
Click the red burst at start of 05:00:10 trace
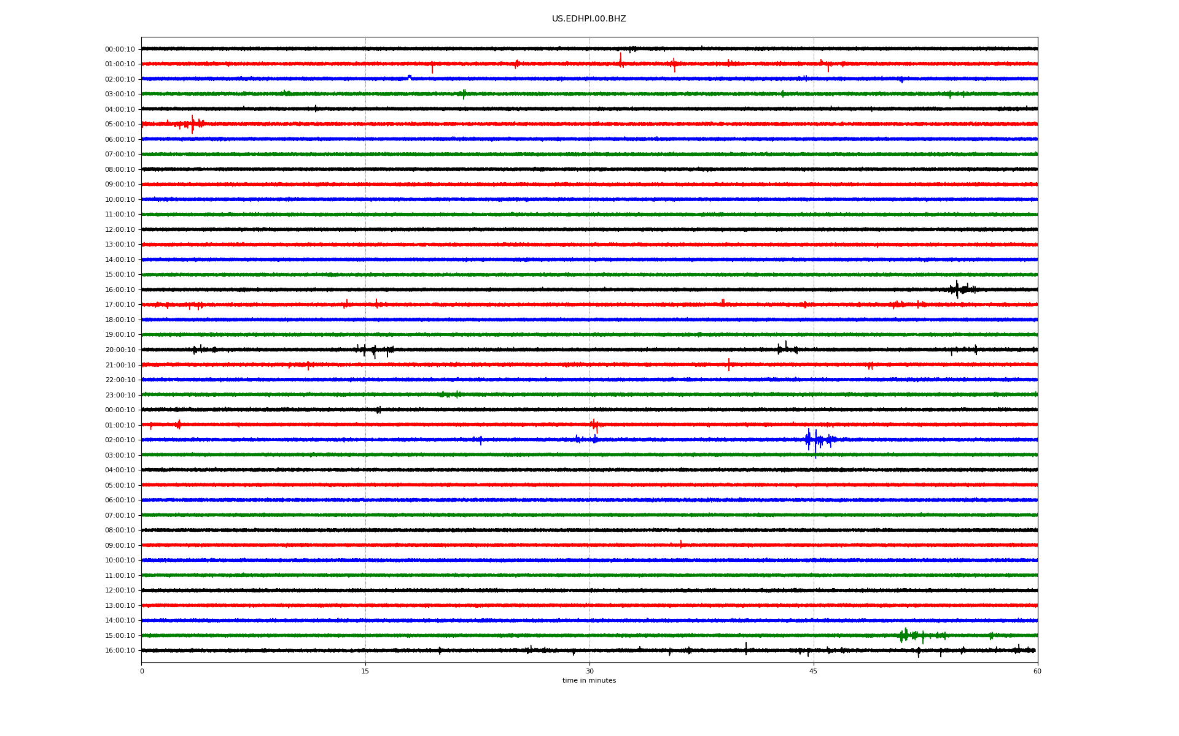192,124
